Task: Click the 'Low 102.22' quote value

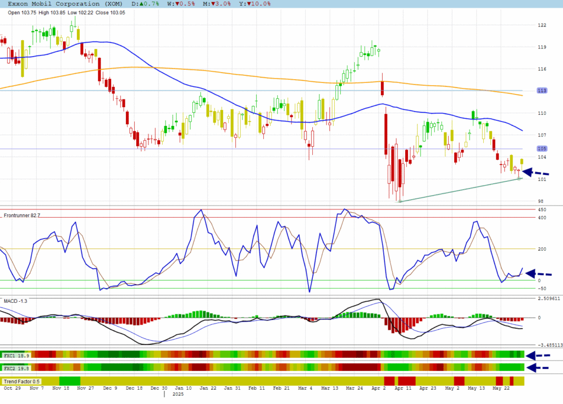Action: [80, 13]
